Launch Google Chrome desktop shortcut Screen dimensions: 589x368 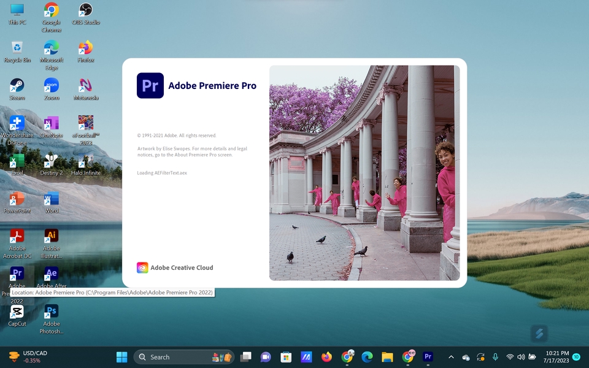click(x=52, y=18)
